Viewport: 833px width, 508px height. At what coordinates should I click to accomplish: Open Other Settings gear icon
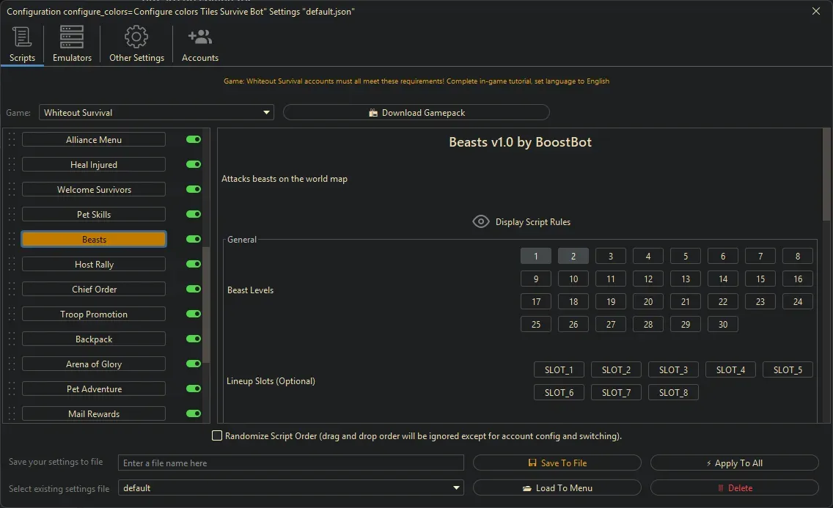pos(136,37)
